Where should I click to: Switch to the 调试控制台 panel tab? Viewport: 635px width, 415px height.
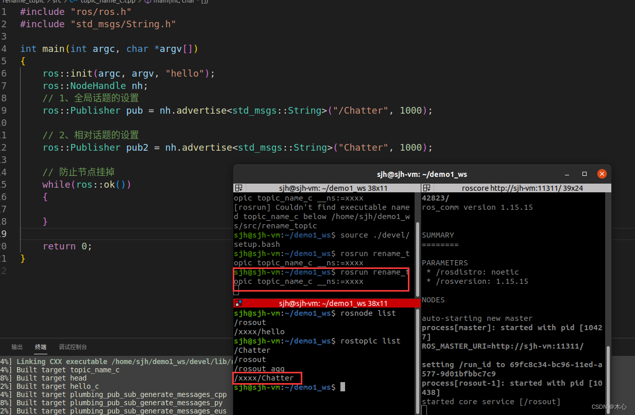click(73, 347)
